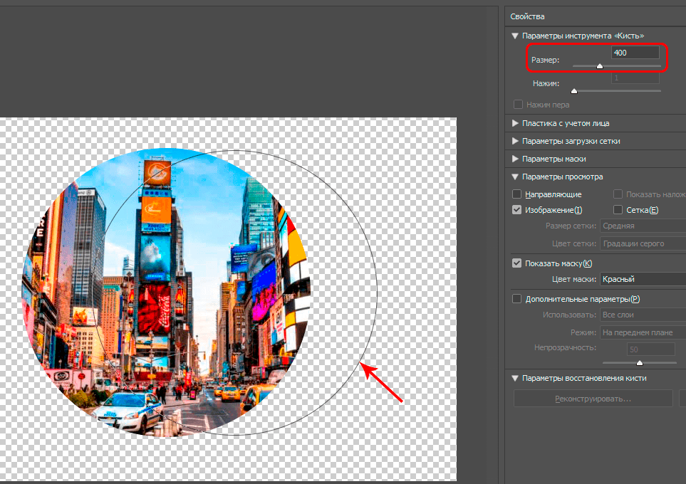Collapse the «Параметры восстановления кисти» section
The image size is (686, 484).
point(516,378)
